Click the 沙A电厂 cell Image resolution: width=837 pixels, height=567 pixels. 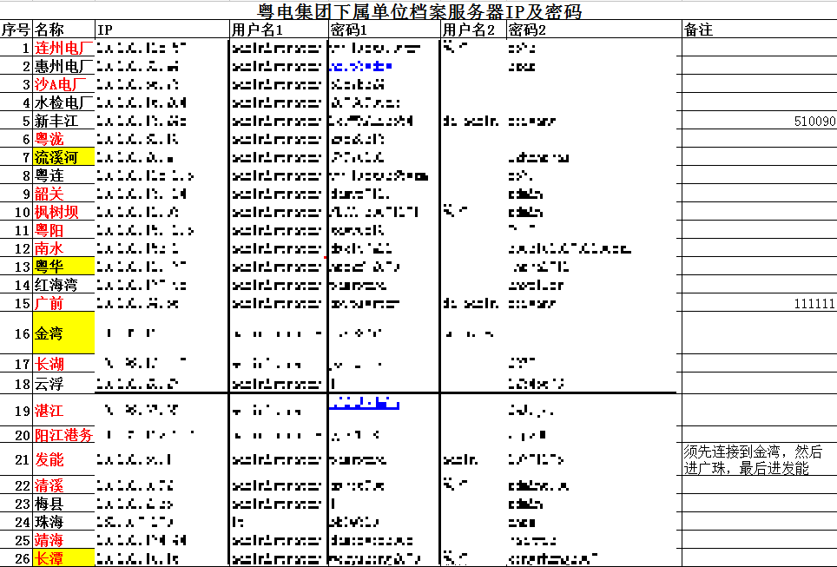point(64,84)
